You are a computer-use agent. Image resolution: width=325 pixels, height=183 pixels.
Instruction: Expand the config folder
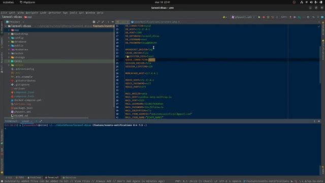[x=9, y=38]
